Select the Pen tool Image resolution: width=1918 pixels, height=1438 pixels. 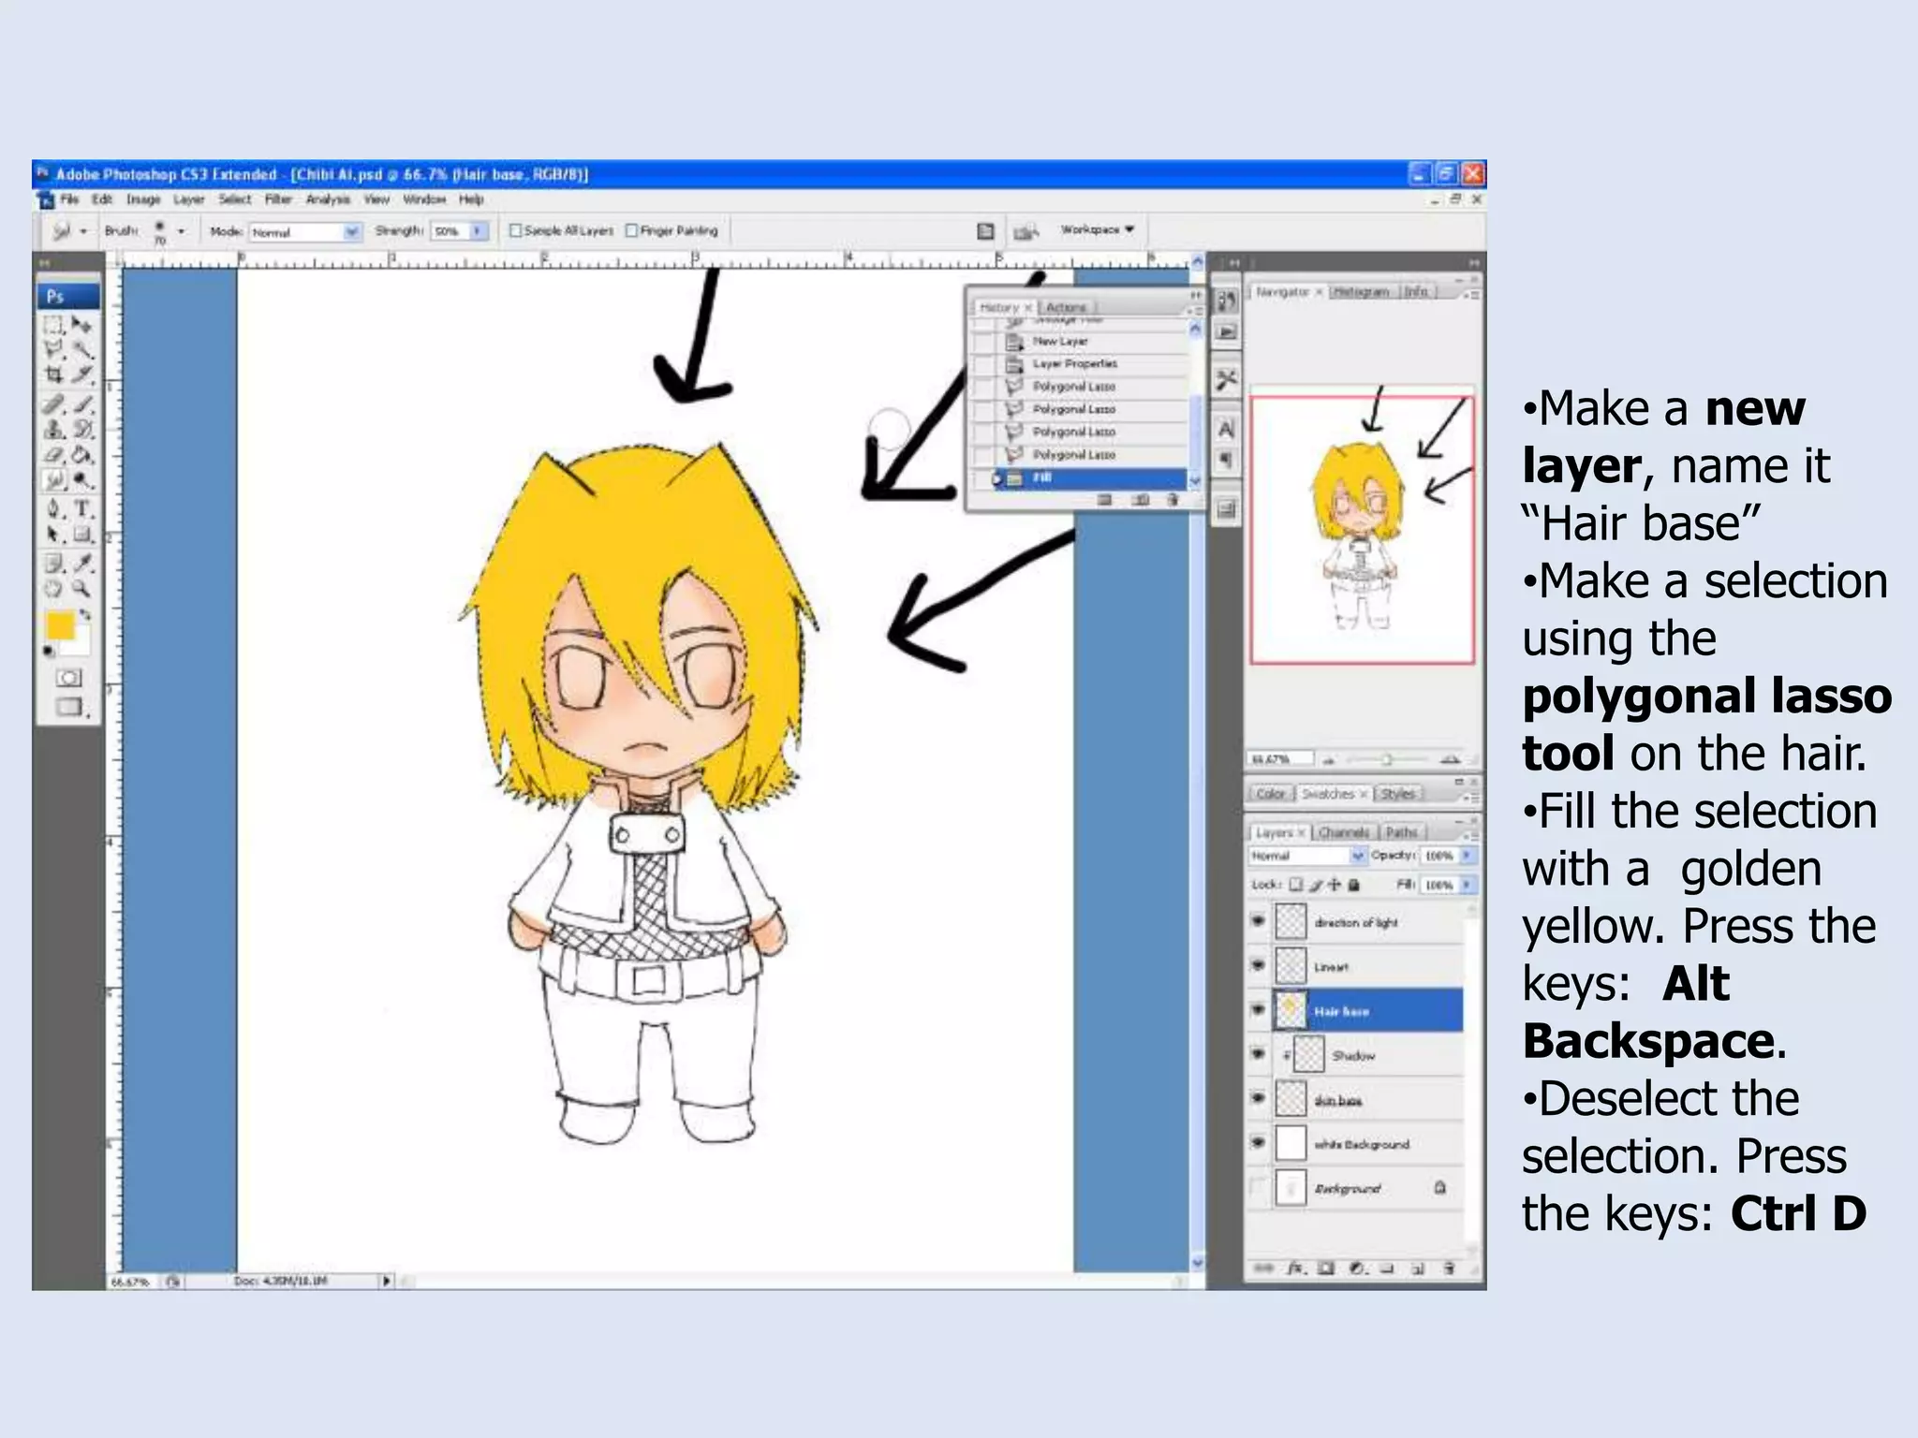54,509
